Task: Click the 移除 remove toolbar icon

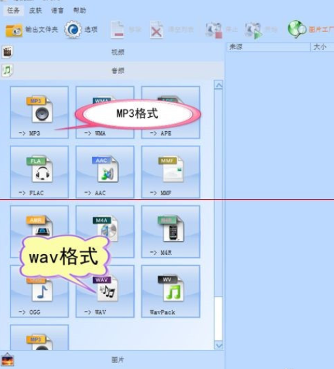Action: pyautogui.click(x=117, y=30)
